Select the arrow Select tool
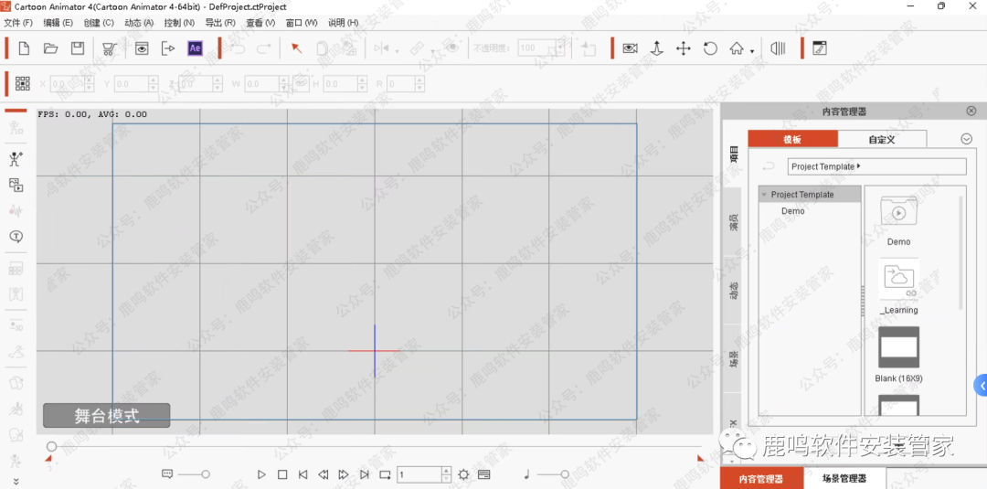The width and height of the screenshot is (987, 489). [296, 48]
